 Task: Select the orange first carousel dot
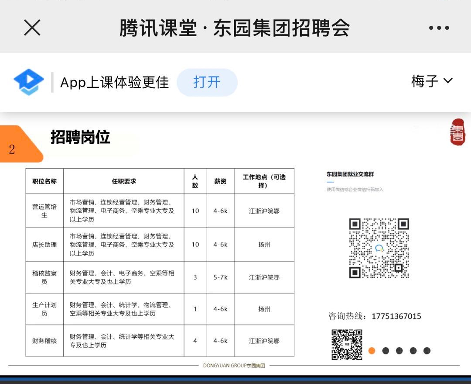(372, 350)
